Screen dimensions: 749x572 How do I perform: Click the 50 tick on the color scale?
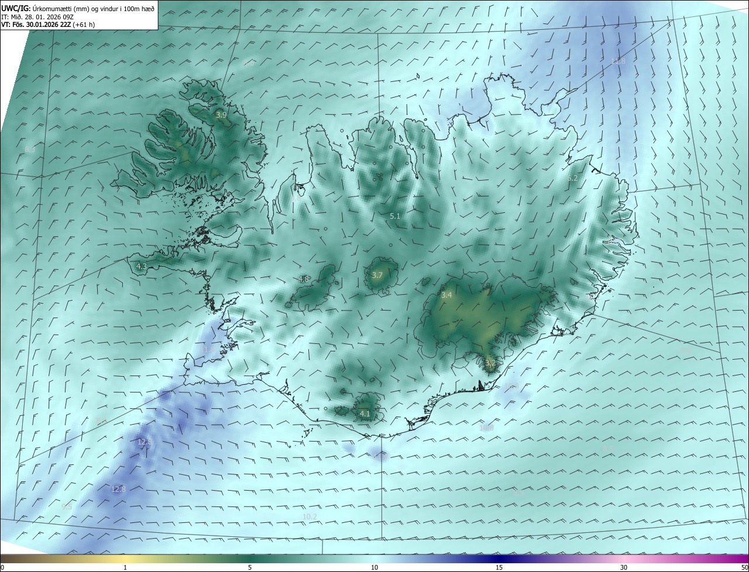point(744,567)
